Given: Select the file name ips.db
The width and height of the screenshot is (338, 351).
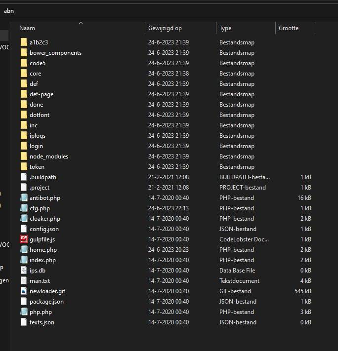Looking at the screenshot, I should tap(38, 271).
